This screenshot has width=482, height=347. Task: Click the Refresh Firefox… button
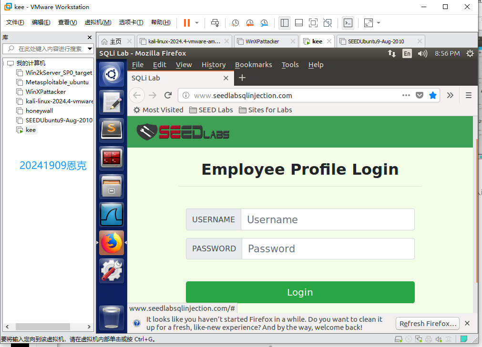click(x=428, y=323)
